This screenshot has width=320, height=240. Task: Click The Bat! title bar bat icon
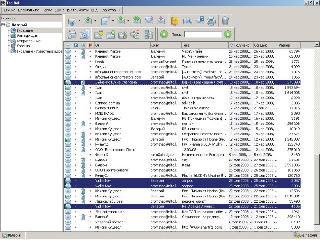[3, 3]
